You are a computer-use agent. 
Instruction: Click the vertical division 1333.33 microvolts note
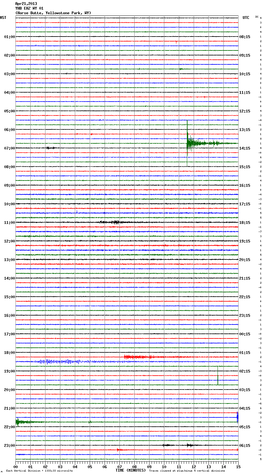tap(39, 471)
